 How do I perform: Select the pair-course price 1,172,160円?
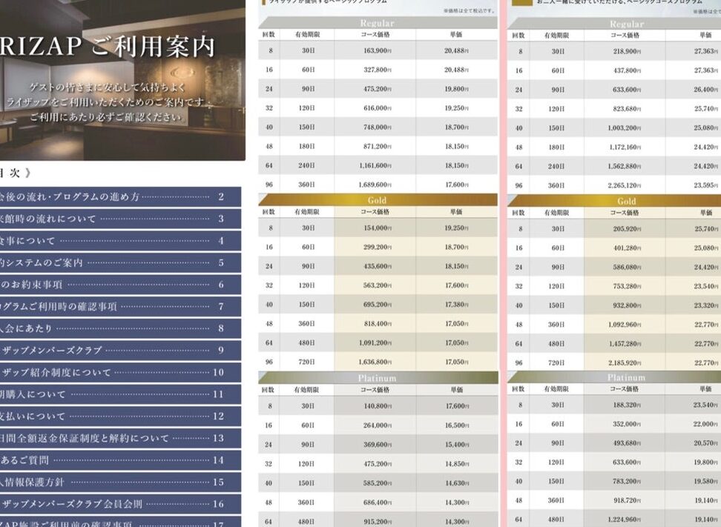625,148
